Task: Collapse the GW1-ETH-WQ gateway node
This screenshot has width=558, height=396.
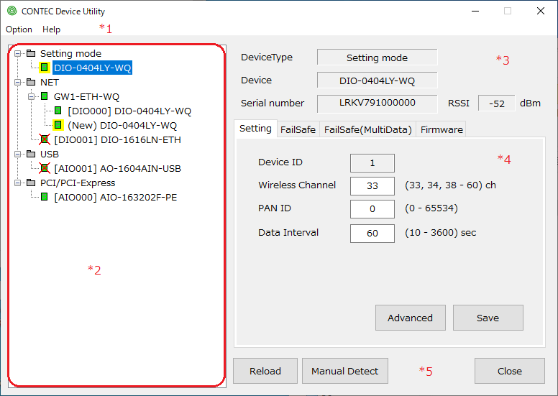Action: (32, 96)
